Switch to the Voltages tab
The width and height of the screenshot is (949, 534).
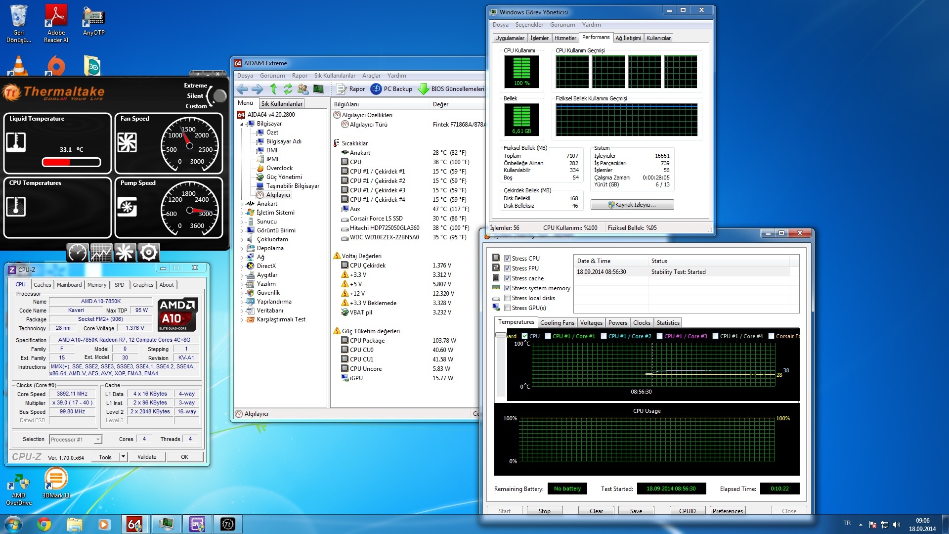point(591,323)
